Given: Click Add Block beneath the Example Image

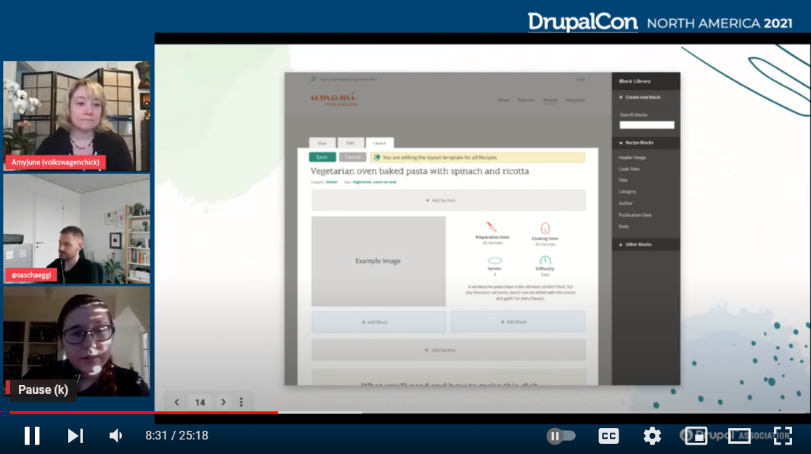Looking at the screenshot, I should click(x=378, y=322).
